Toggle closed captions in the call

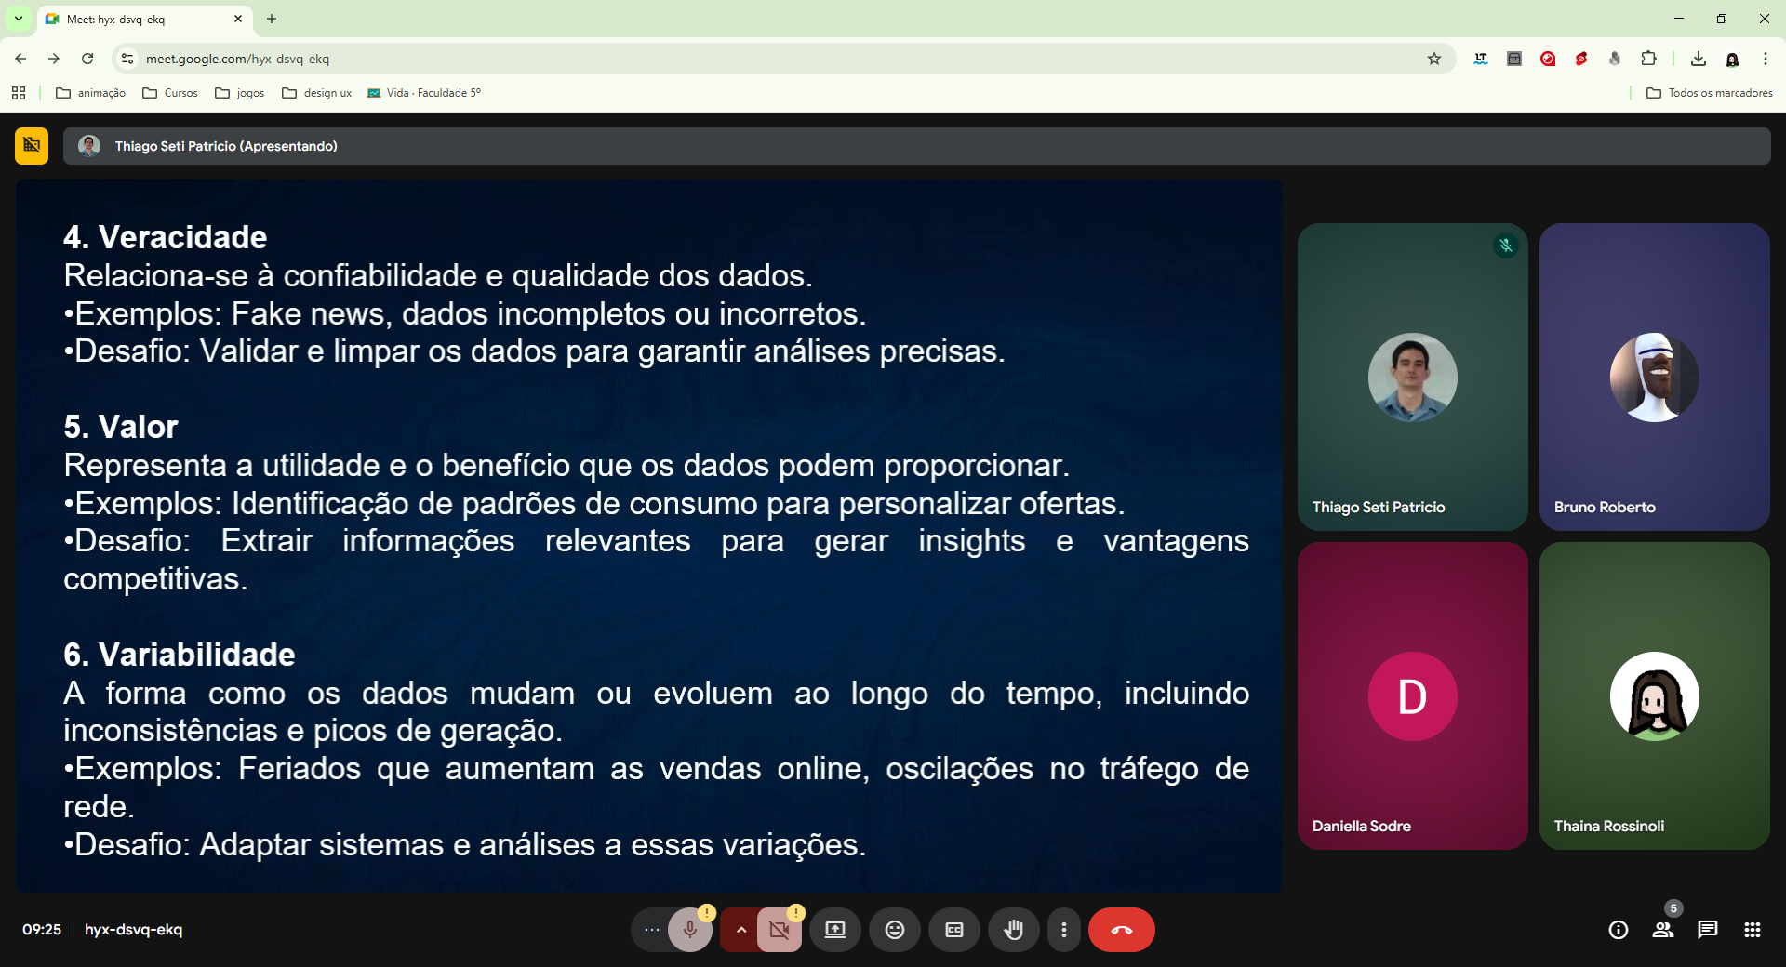954,930
